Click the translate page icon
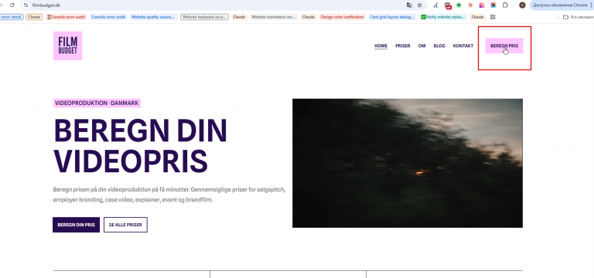 409,5
